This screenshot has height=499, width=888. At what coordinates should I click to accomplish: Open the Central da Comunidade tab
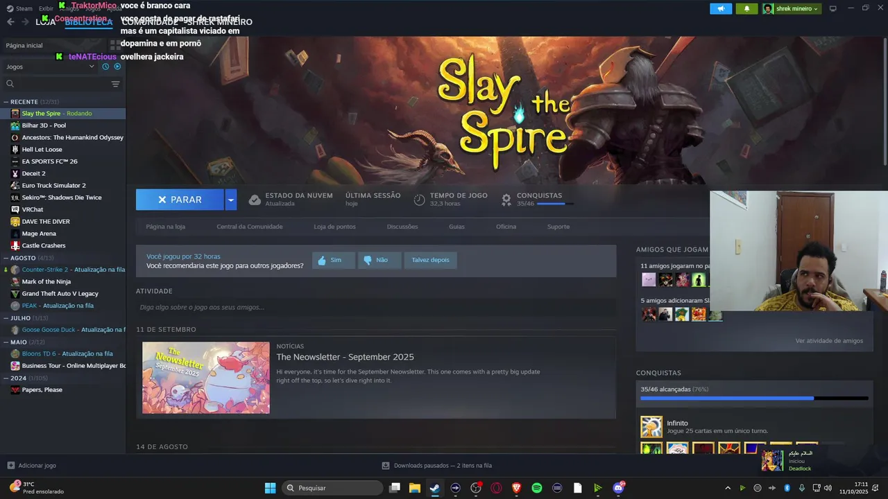pos(250,227)
